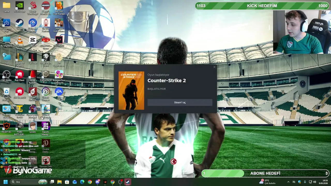Viewport: 331px width, 186px height.
Task: Select the PUBG BATTLEGROUNDS shortcut
Action: pyautogui.click(x=19, y=129)
